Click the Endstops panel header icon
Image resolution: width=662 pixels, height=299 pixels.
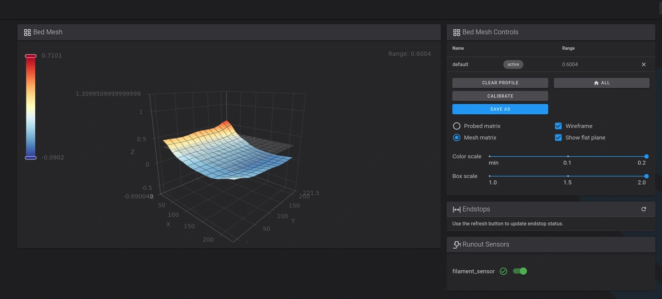tap(456, 210)
